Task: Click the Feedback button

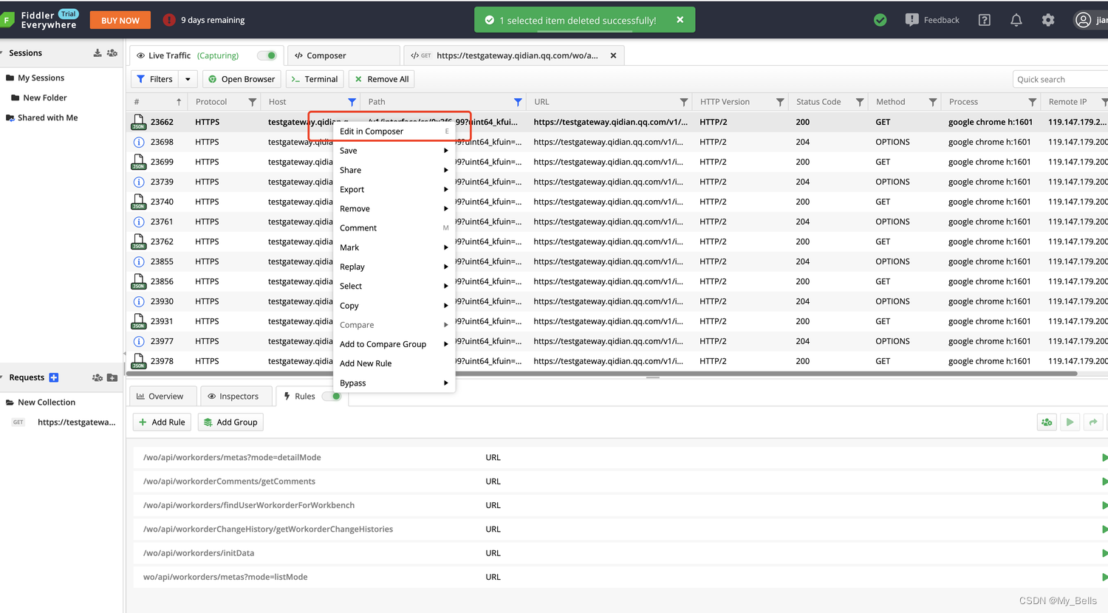Action: point(932,20)
